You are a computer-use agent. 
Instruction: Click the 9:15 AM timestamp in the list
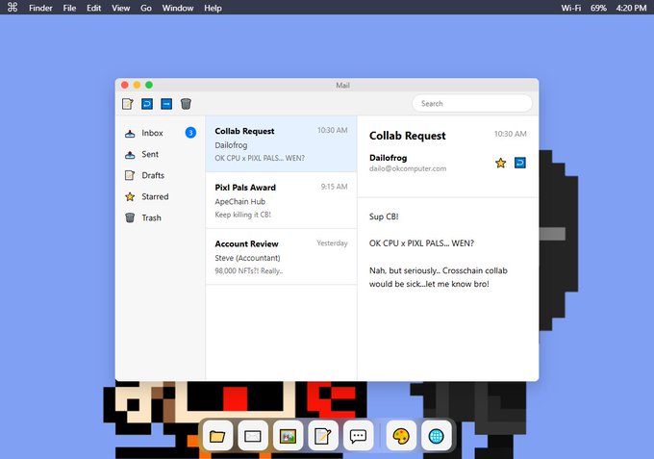(x=334, y=187)
